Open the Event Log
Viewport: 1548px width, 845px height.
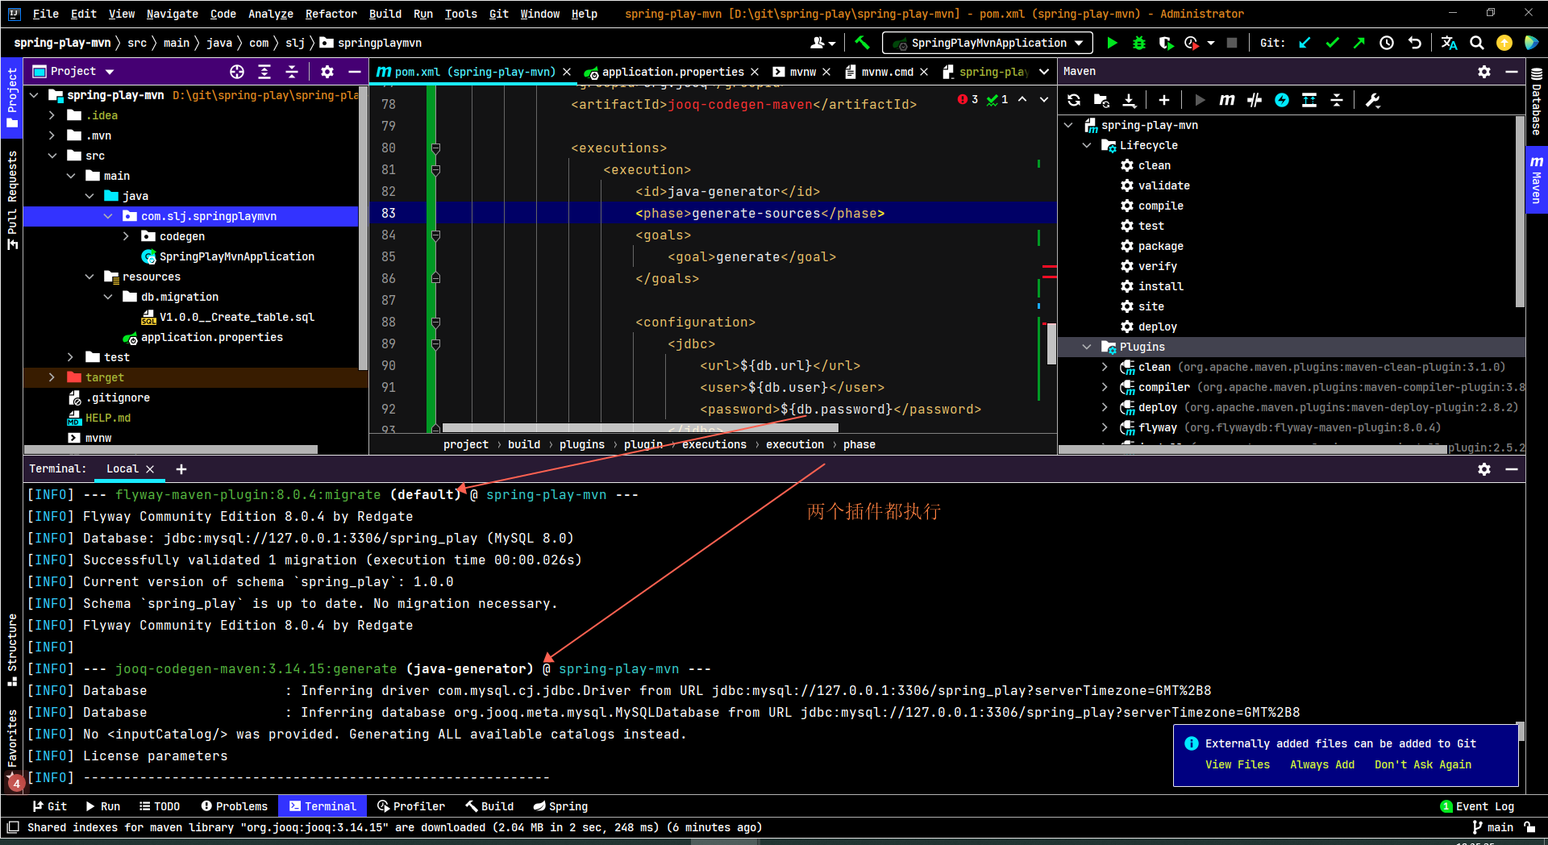click(x=1477, y=806)
